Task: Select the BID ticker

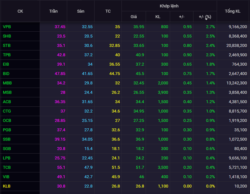Action: pos(6,74)
